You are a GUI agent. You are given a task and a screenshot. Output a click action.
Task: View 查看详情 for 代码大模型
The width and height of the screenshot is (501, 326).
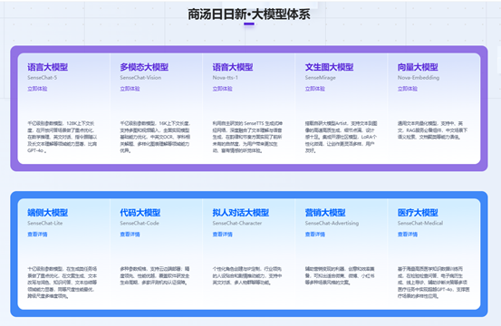point(130,235)
